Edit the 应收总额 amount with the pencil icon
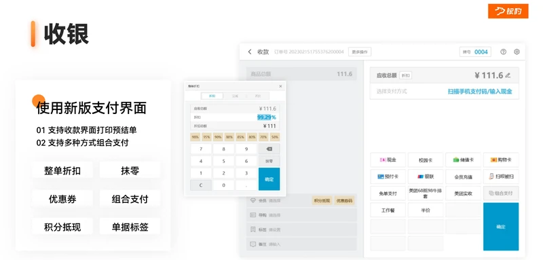Screen dimensions: 543x260 [x=508, y=75]
